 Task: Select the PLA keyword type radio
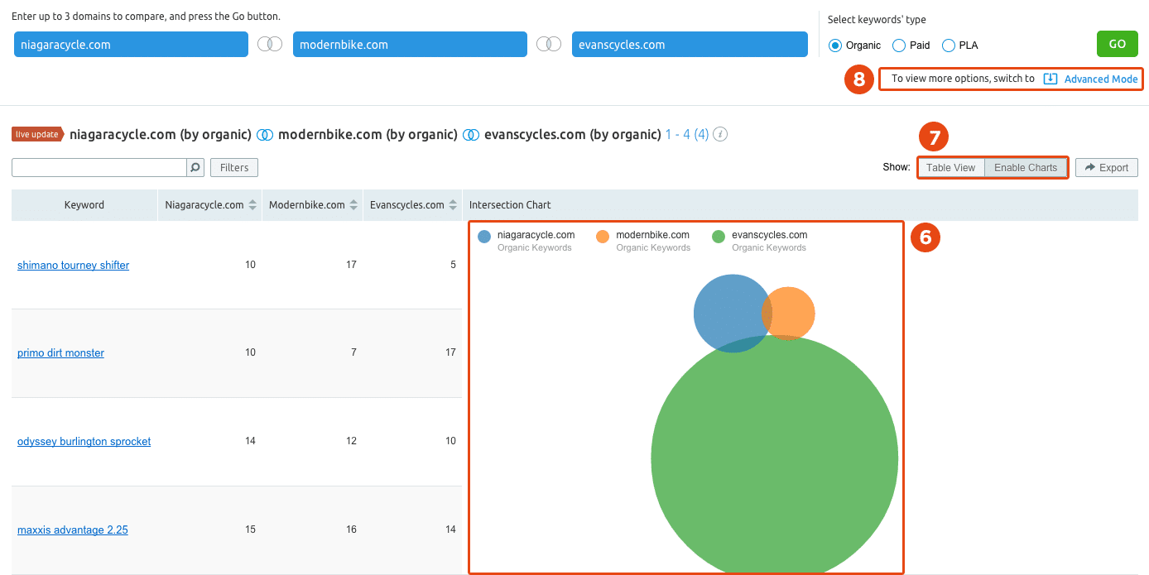tap(949, 46)
